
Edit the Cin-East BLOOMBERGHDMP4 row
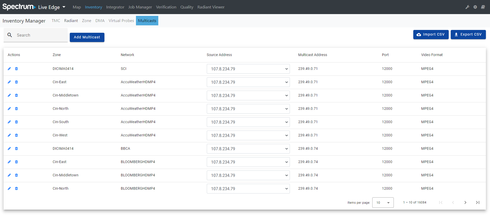tap(9, 162)
